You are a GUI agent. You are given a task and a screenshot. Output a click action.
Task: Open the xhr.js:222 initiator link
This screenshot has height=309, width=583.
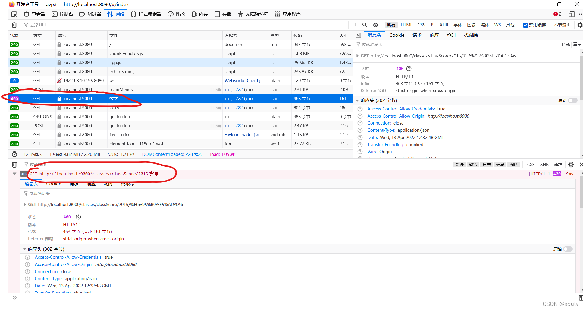coord(234,89)
